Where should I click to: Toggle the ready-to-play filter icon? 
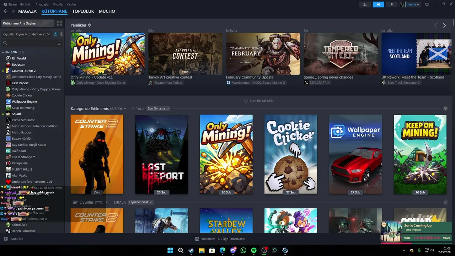pos(61,34)
